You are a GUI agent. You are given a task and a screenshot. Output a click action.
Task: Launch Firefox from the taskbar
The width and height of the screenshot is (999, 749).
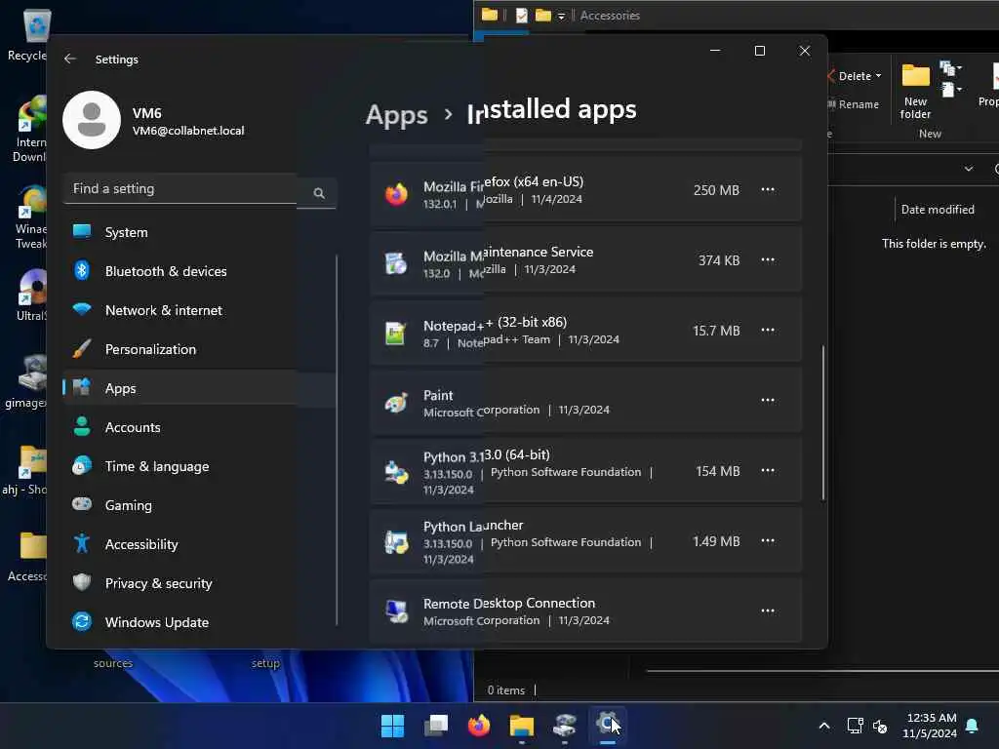(x=478, y=726)
